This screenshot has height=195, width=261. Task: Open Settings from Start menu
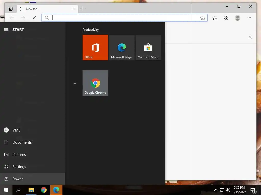(33, 167)
